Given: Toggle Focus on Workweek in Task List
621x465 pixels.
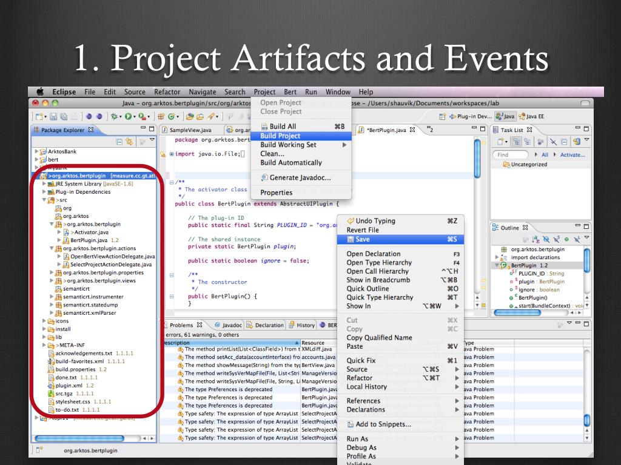Looking at the screenshot, I should [540, 142].
